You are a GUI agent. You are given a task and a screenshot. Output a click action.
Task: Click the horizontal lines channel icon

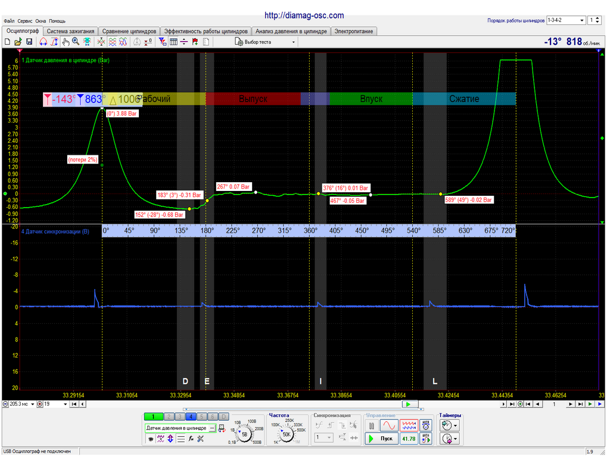180,439
